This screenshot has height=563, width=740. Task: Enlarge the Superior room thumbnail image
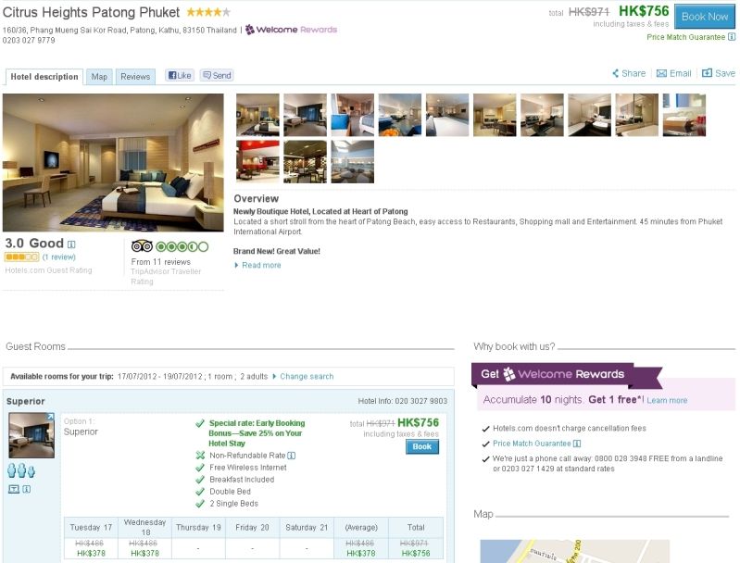tap(31, 435)
